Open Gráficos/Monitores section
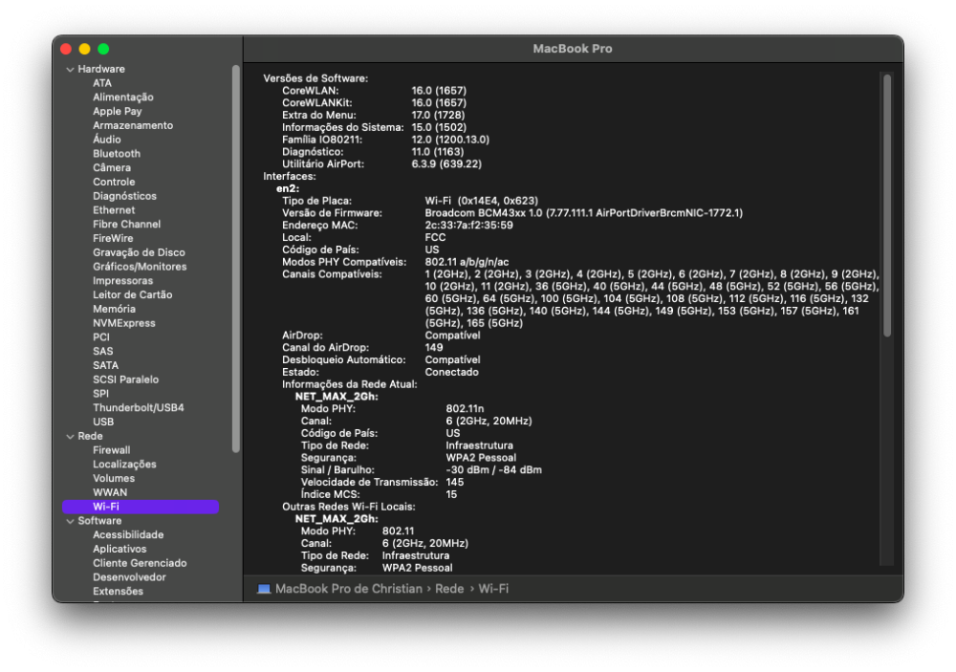The image size is (956, 672). click(x=140, y=267)
